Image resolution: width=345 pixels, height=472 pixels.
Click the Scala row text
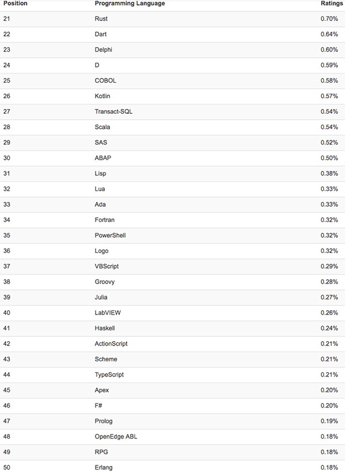coord(102,127)
